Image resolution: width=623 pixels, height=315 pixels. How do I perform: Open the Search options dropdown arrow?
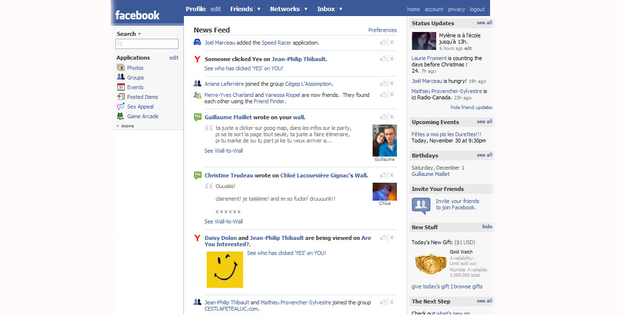(x=140, y=34)
